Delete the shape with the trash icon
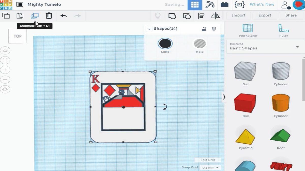The image size is (305, 171). point(49,15)
